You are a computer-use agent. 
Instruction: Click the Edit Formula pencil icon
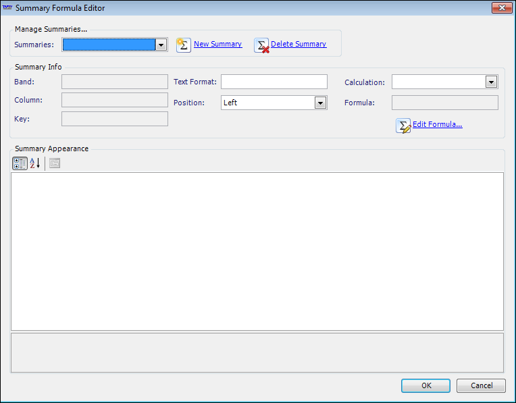pos(403,126)
